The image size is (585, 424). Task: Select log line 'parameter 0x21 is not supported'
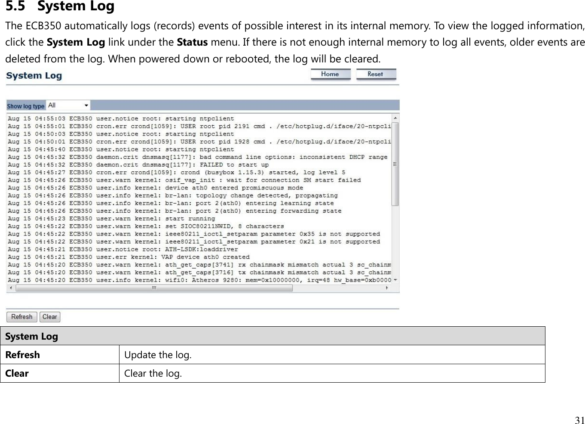click(194, 242)
